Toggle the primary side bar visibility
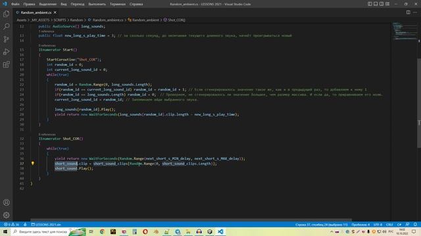Viewport: 421px width, 236px height. coord(370,4)
